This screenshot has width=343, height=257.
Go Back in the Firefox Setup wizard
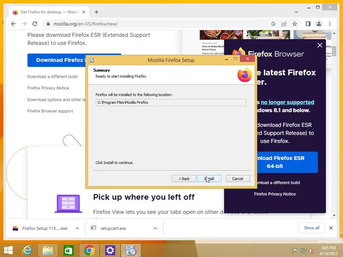pyautogui.click(x=184, y=179)
